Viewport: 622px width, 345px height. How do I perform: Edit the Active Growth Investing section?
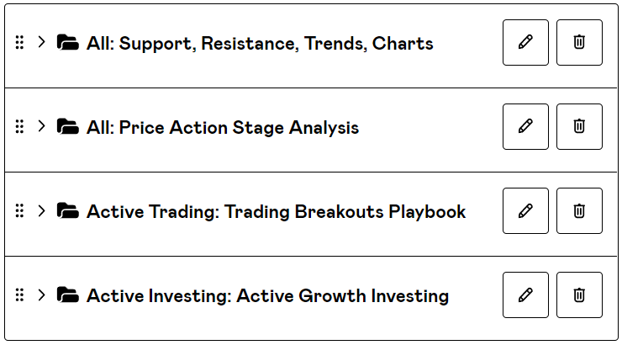[x=525, y=295]
